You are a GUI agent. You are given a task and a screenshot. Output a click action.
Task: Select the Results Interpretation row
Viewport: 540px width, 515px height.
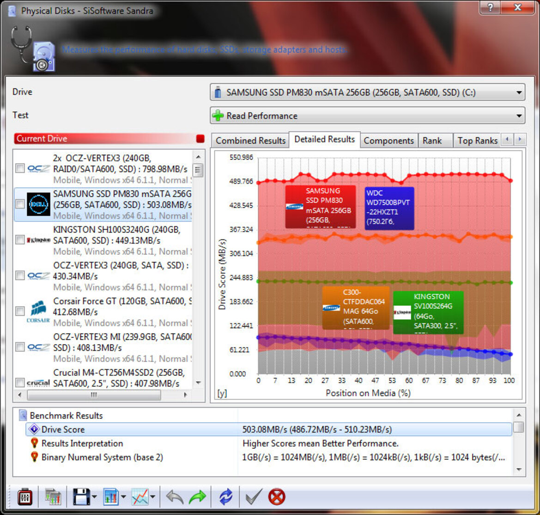(269, 443)
